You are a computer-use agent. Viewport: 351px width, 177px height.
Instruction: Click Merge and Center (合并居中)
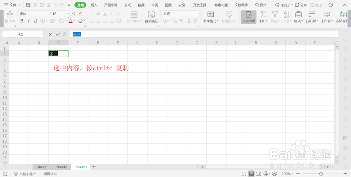(134, 17)
